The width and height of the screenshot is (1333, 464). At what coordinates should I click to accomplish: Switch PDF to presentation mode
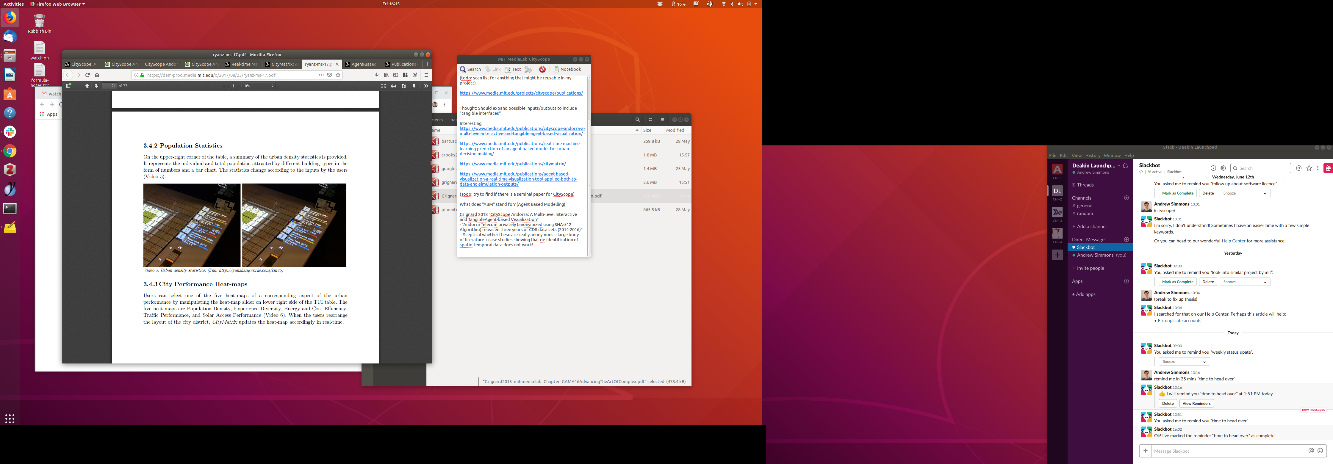[x=384, y=86]
